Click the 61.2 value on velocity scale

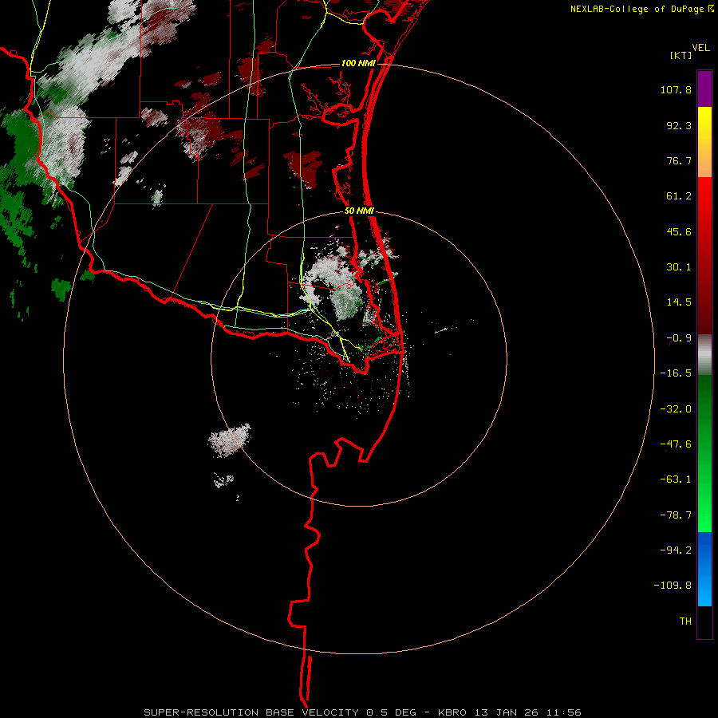click(679, 196)
